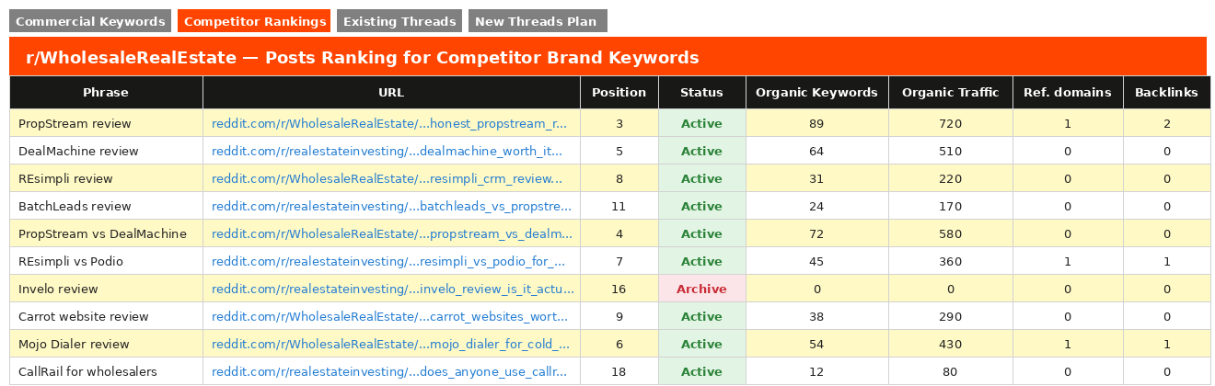The width and height of the screenshot is (1215, 386).
Task: Click the red Archive status in Invelo row
Action: (x=701, y=289)
